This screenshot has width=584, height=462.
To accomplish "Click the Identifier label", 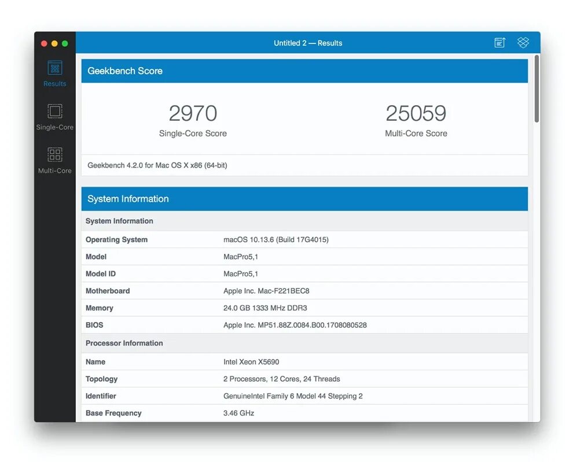I will click(x=101, y=396).
